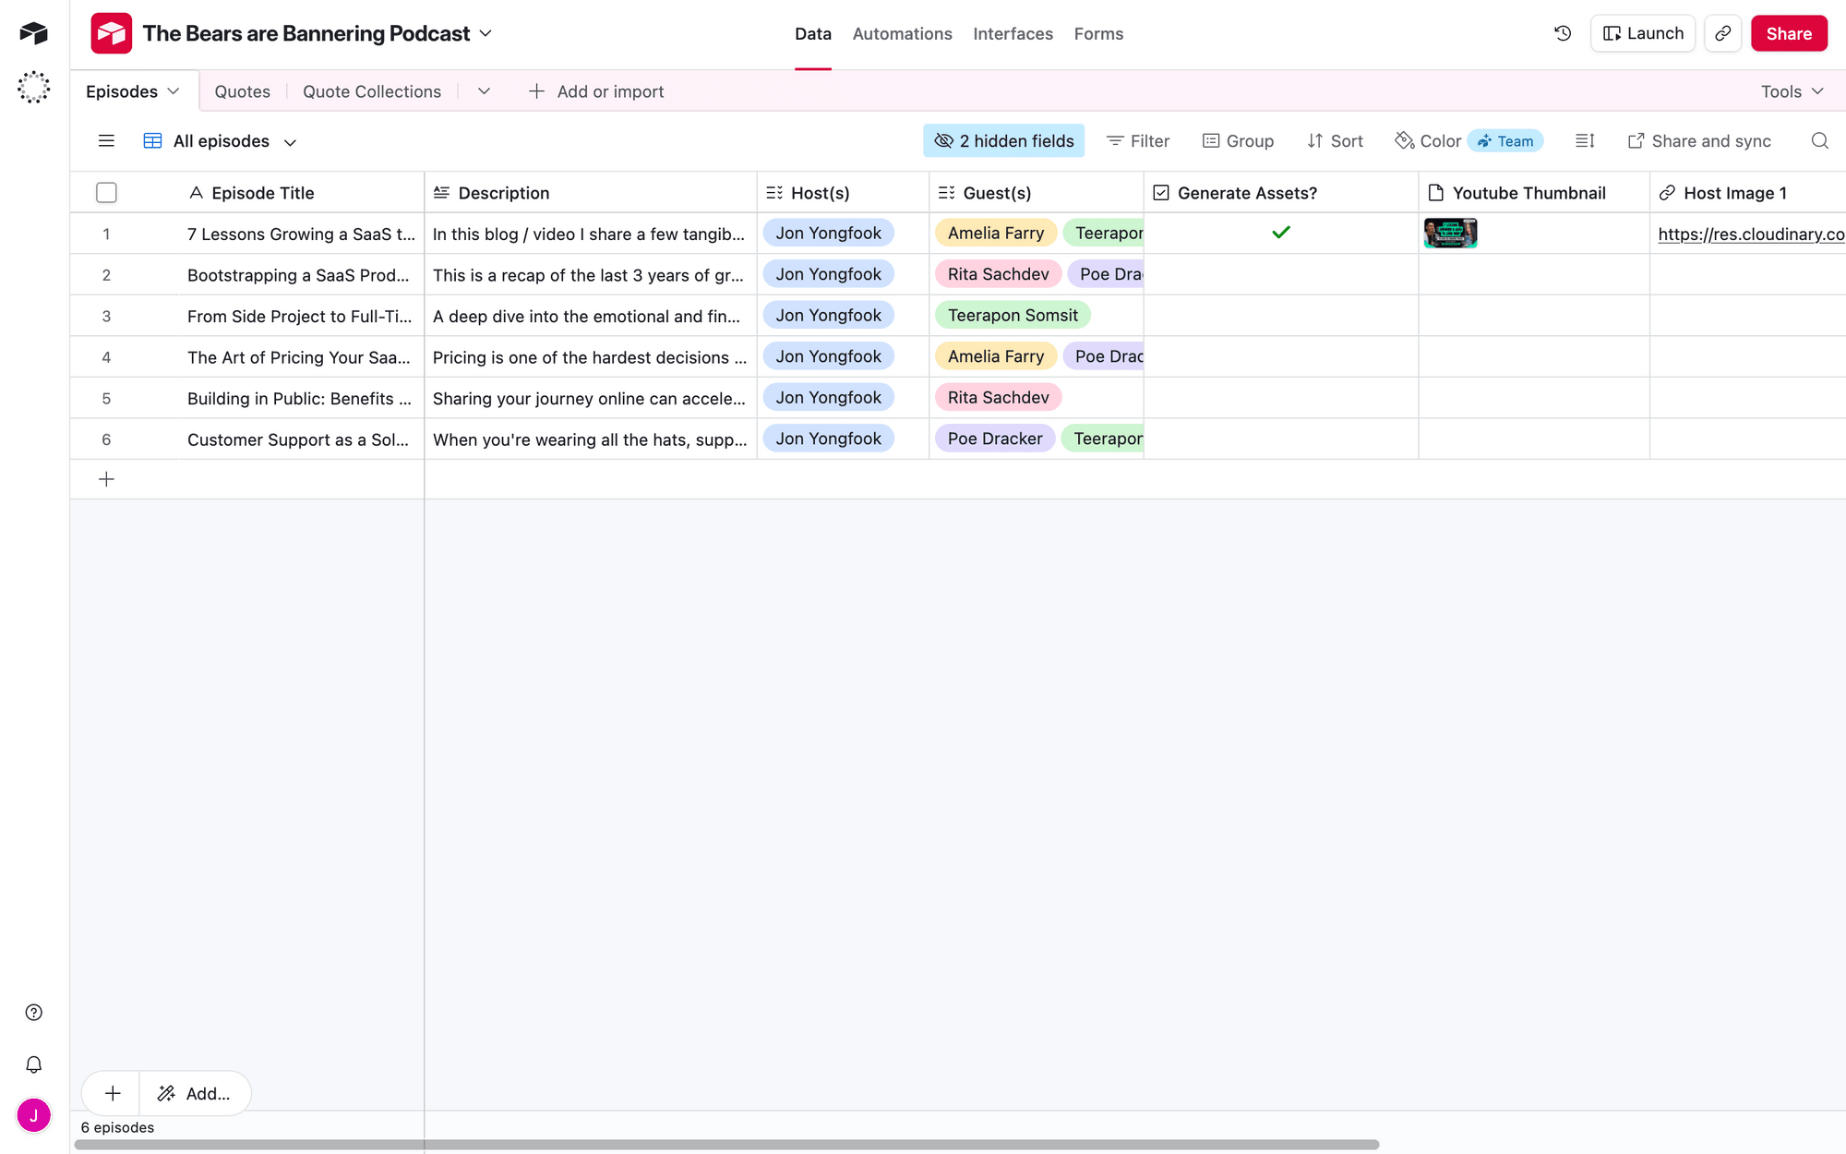Click the Host(s) column header
Image resolution: width=1846 pixels, height=1154 pixels.
[843, 192]
